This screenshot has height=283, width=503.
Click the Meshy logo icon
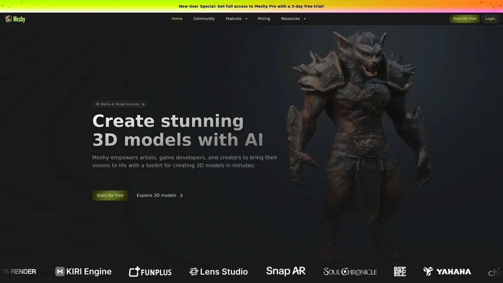coord(8,19)
